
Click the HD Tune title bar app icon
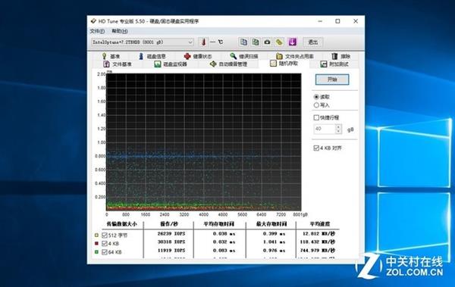click(93, 21)
